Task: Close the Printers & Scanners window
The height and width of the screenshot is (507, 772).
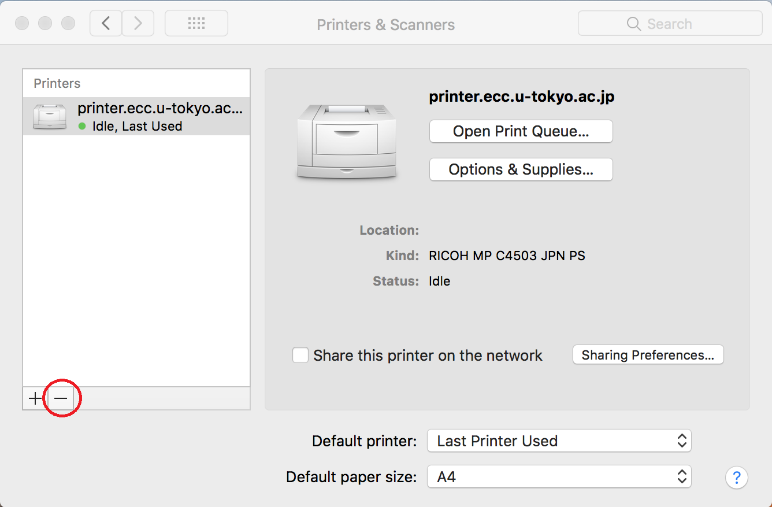Action: tap(22, 24)
